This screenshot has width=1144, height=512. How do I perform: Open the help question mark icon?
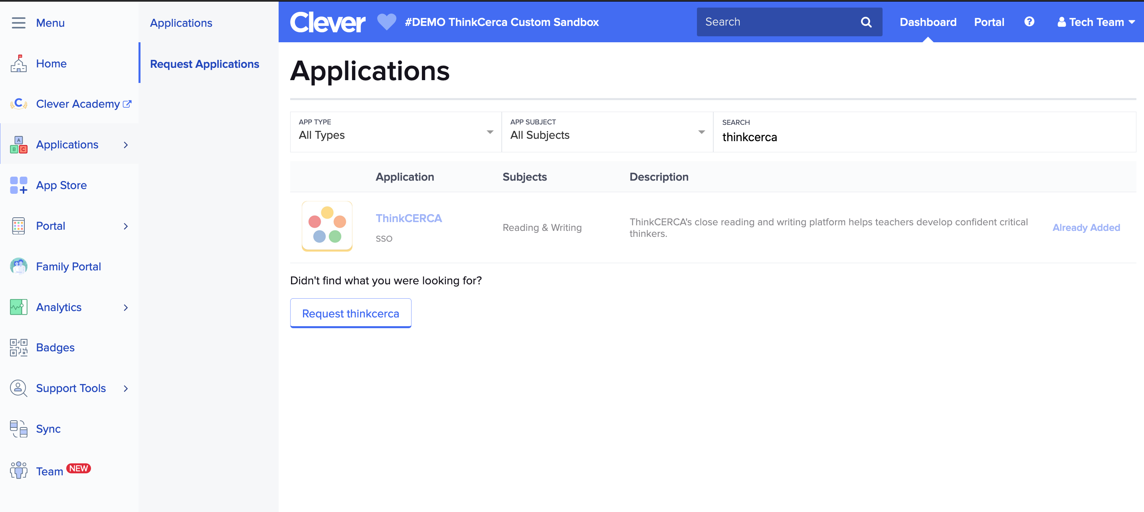click(x=1029, y=22)
